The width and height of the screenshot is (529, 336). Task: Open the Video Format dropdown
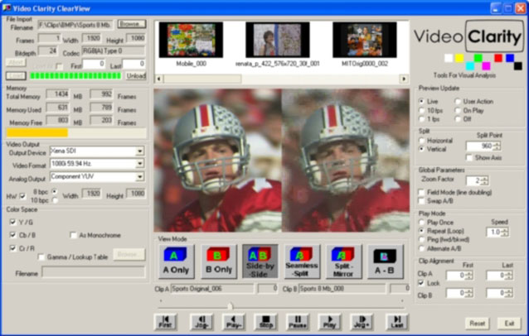[x=139, y=164]
